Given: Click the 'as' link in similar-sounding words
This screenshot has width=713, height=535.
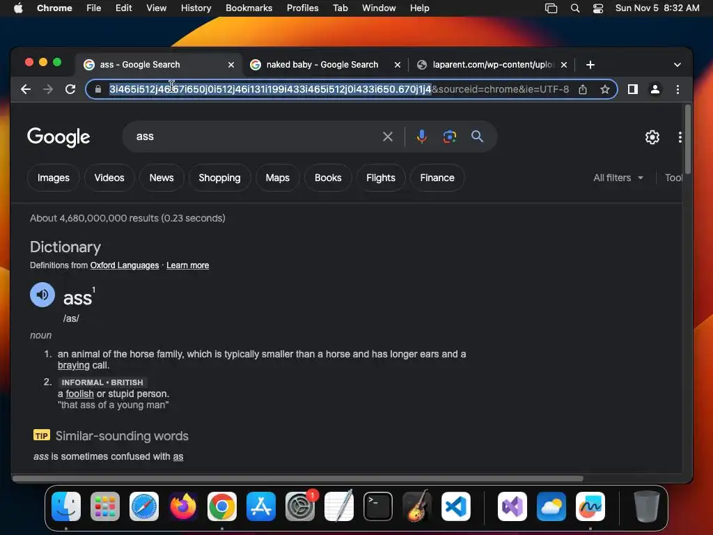Looking at the screenshot, I should point(178,457).
